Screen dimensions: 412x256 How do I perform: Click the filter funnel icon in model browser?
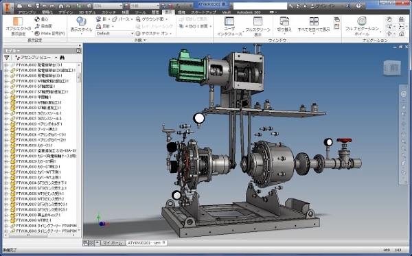7,58
